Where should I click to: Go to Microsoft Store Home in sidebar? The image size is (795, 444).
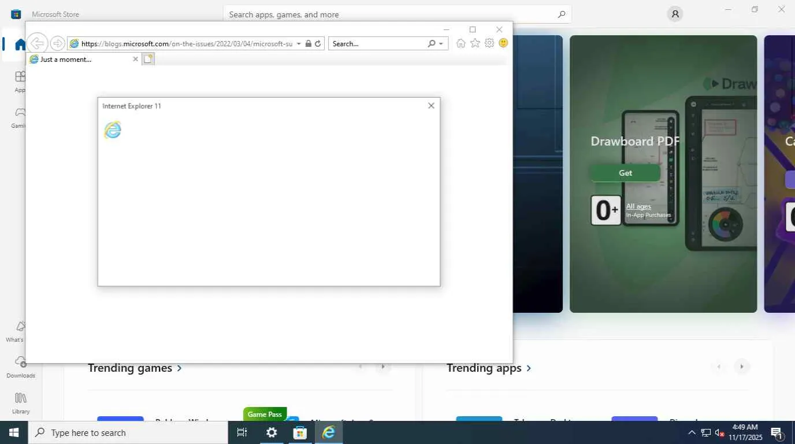(20, 45)
